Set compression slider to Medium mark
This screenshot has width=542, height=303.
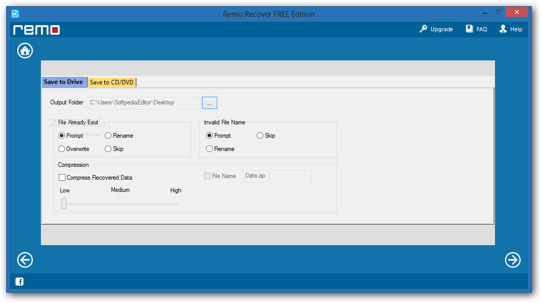coord(120,198)
